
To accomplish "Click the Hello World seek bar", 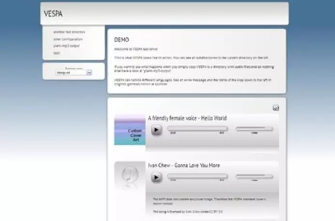I will pyautogui.click(x=197, y=129).
